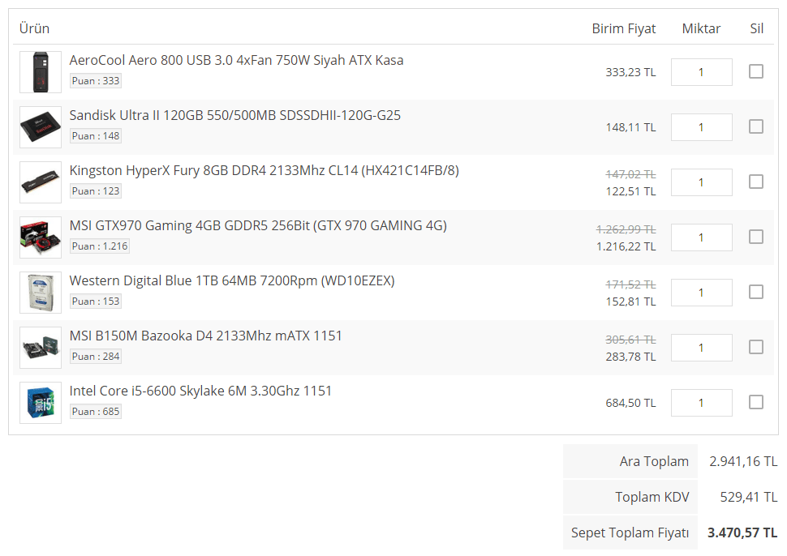Open the Kingston HyperX Fury 8GB DDR4 link
This screenshot has height=556, width=787.
coord(264,170)
